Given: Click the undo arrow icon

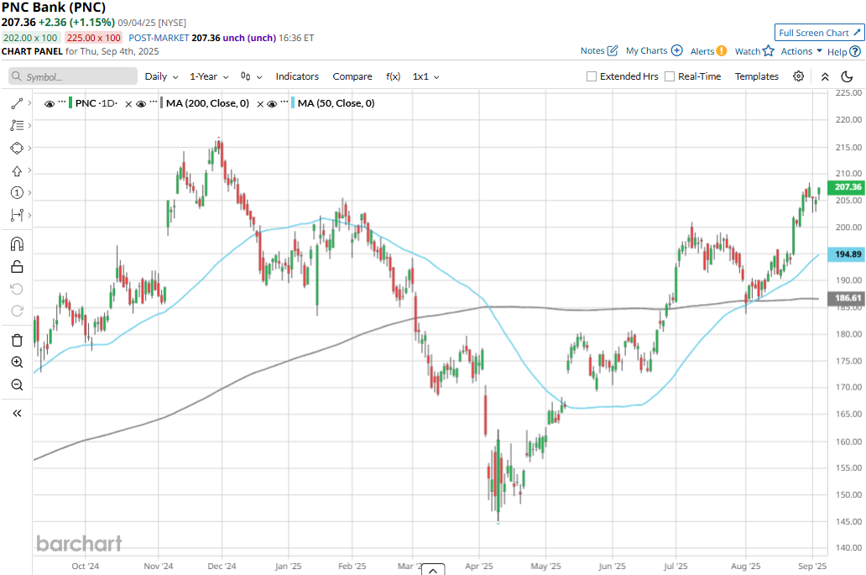Looking at the screenshot, I should [17, 289].
